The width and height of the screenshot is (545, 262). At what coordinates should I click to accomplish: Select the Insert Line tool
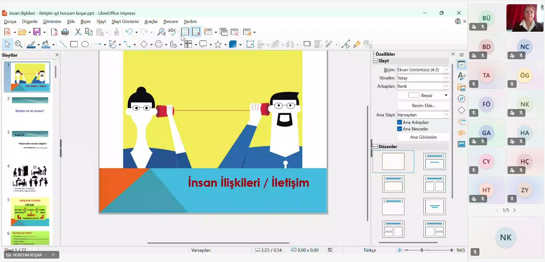63,44
